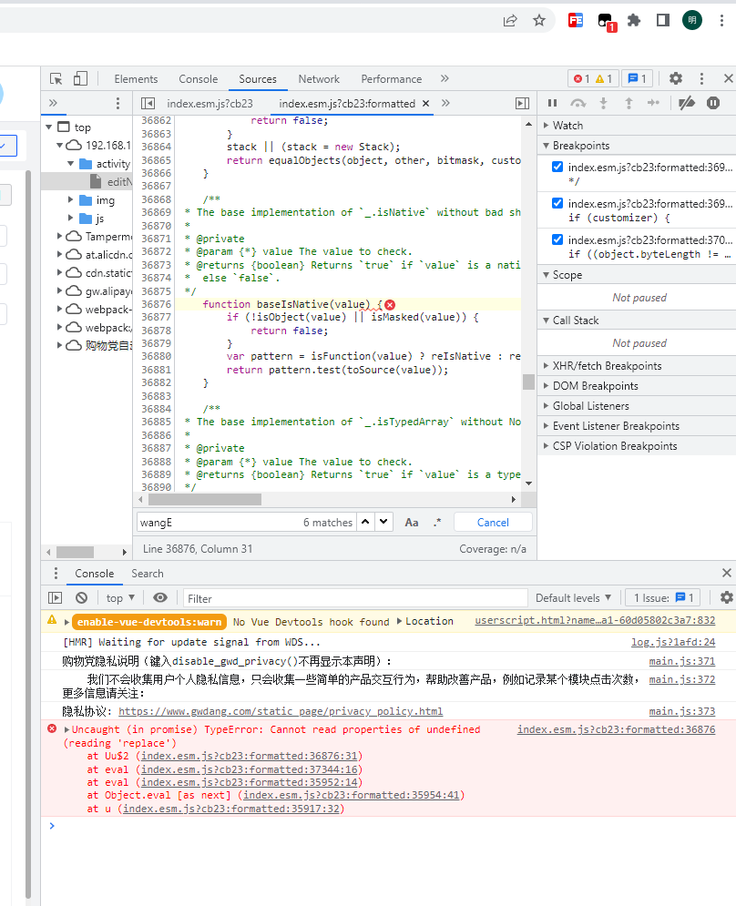Bookmark this page with the star icon
The image size is (736, 906).
(539, 21)
